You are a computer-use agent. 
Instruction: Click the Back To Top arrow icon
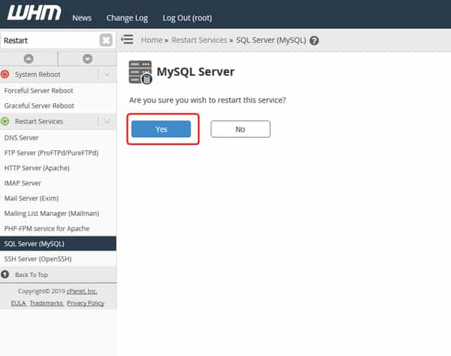(5, 275)
